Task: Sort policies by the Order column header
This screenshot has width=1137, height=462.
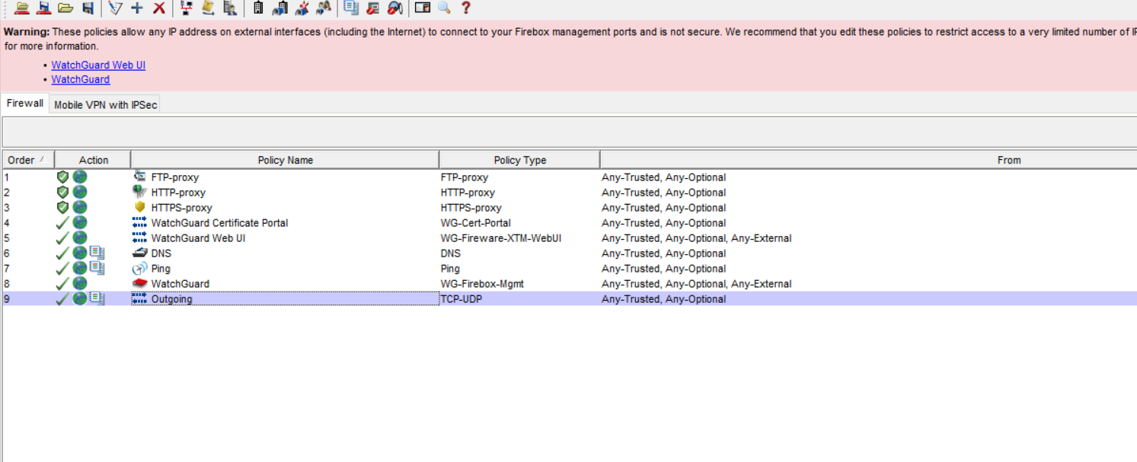Action: tap(27, 160)
